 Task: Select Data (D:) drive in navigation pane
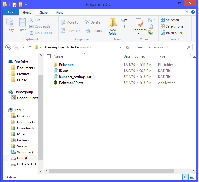20,158
